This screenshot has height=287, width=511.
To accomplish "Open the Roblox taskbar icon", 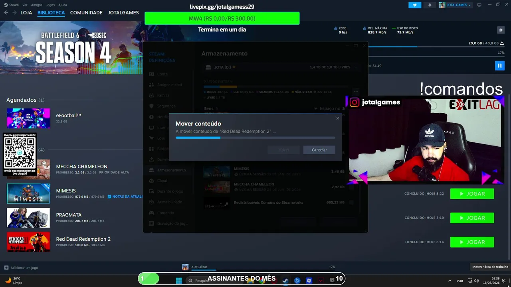I will [x=309, y=281].
